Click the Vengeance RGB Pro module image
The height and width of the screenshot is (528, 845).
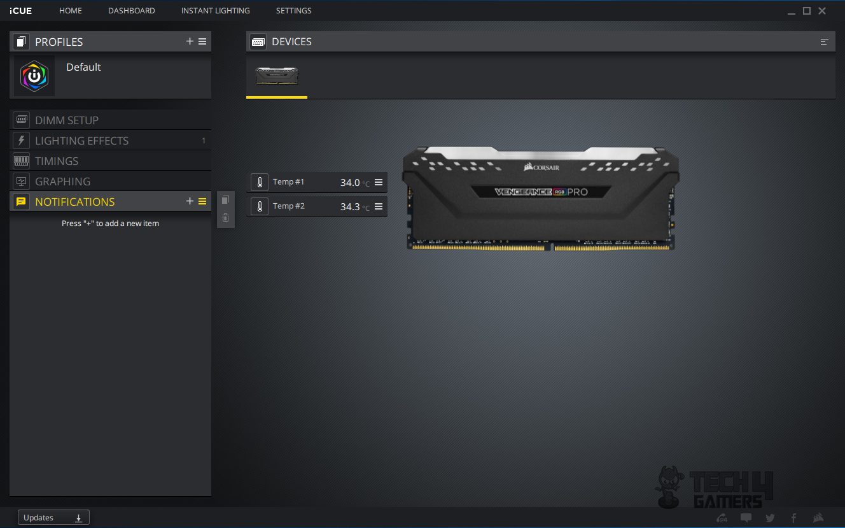(541, 198)
